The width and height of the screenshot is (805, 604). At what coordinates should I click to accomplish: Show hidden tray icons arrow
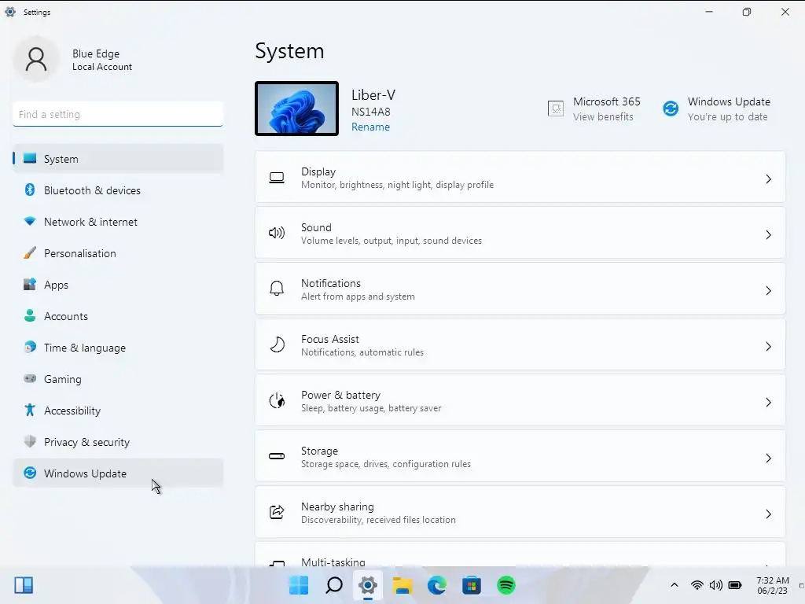[x=675, y=585]
